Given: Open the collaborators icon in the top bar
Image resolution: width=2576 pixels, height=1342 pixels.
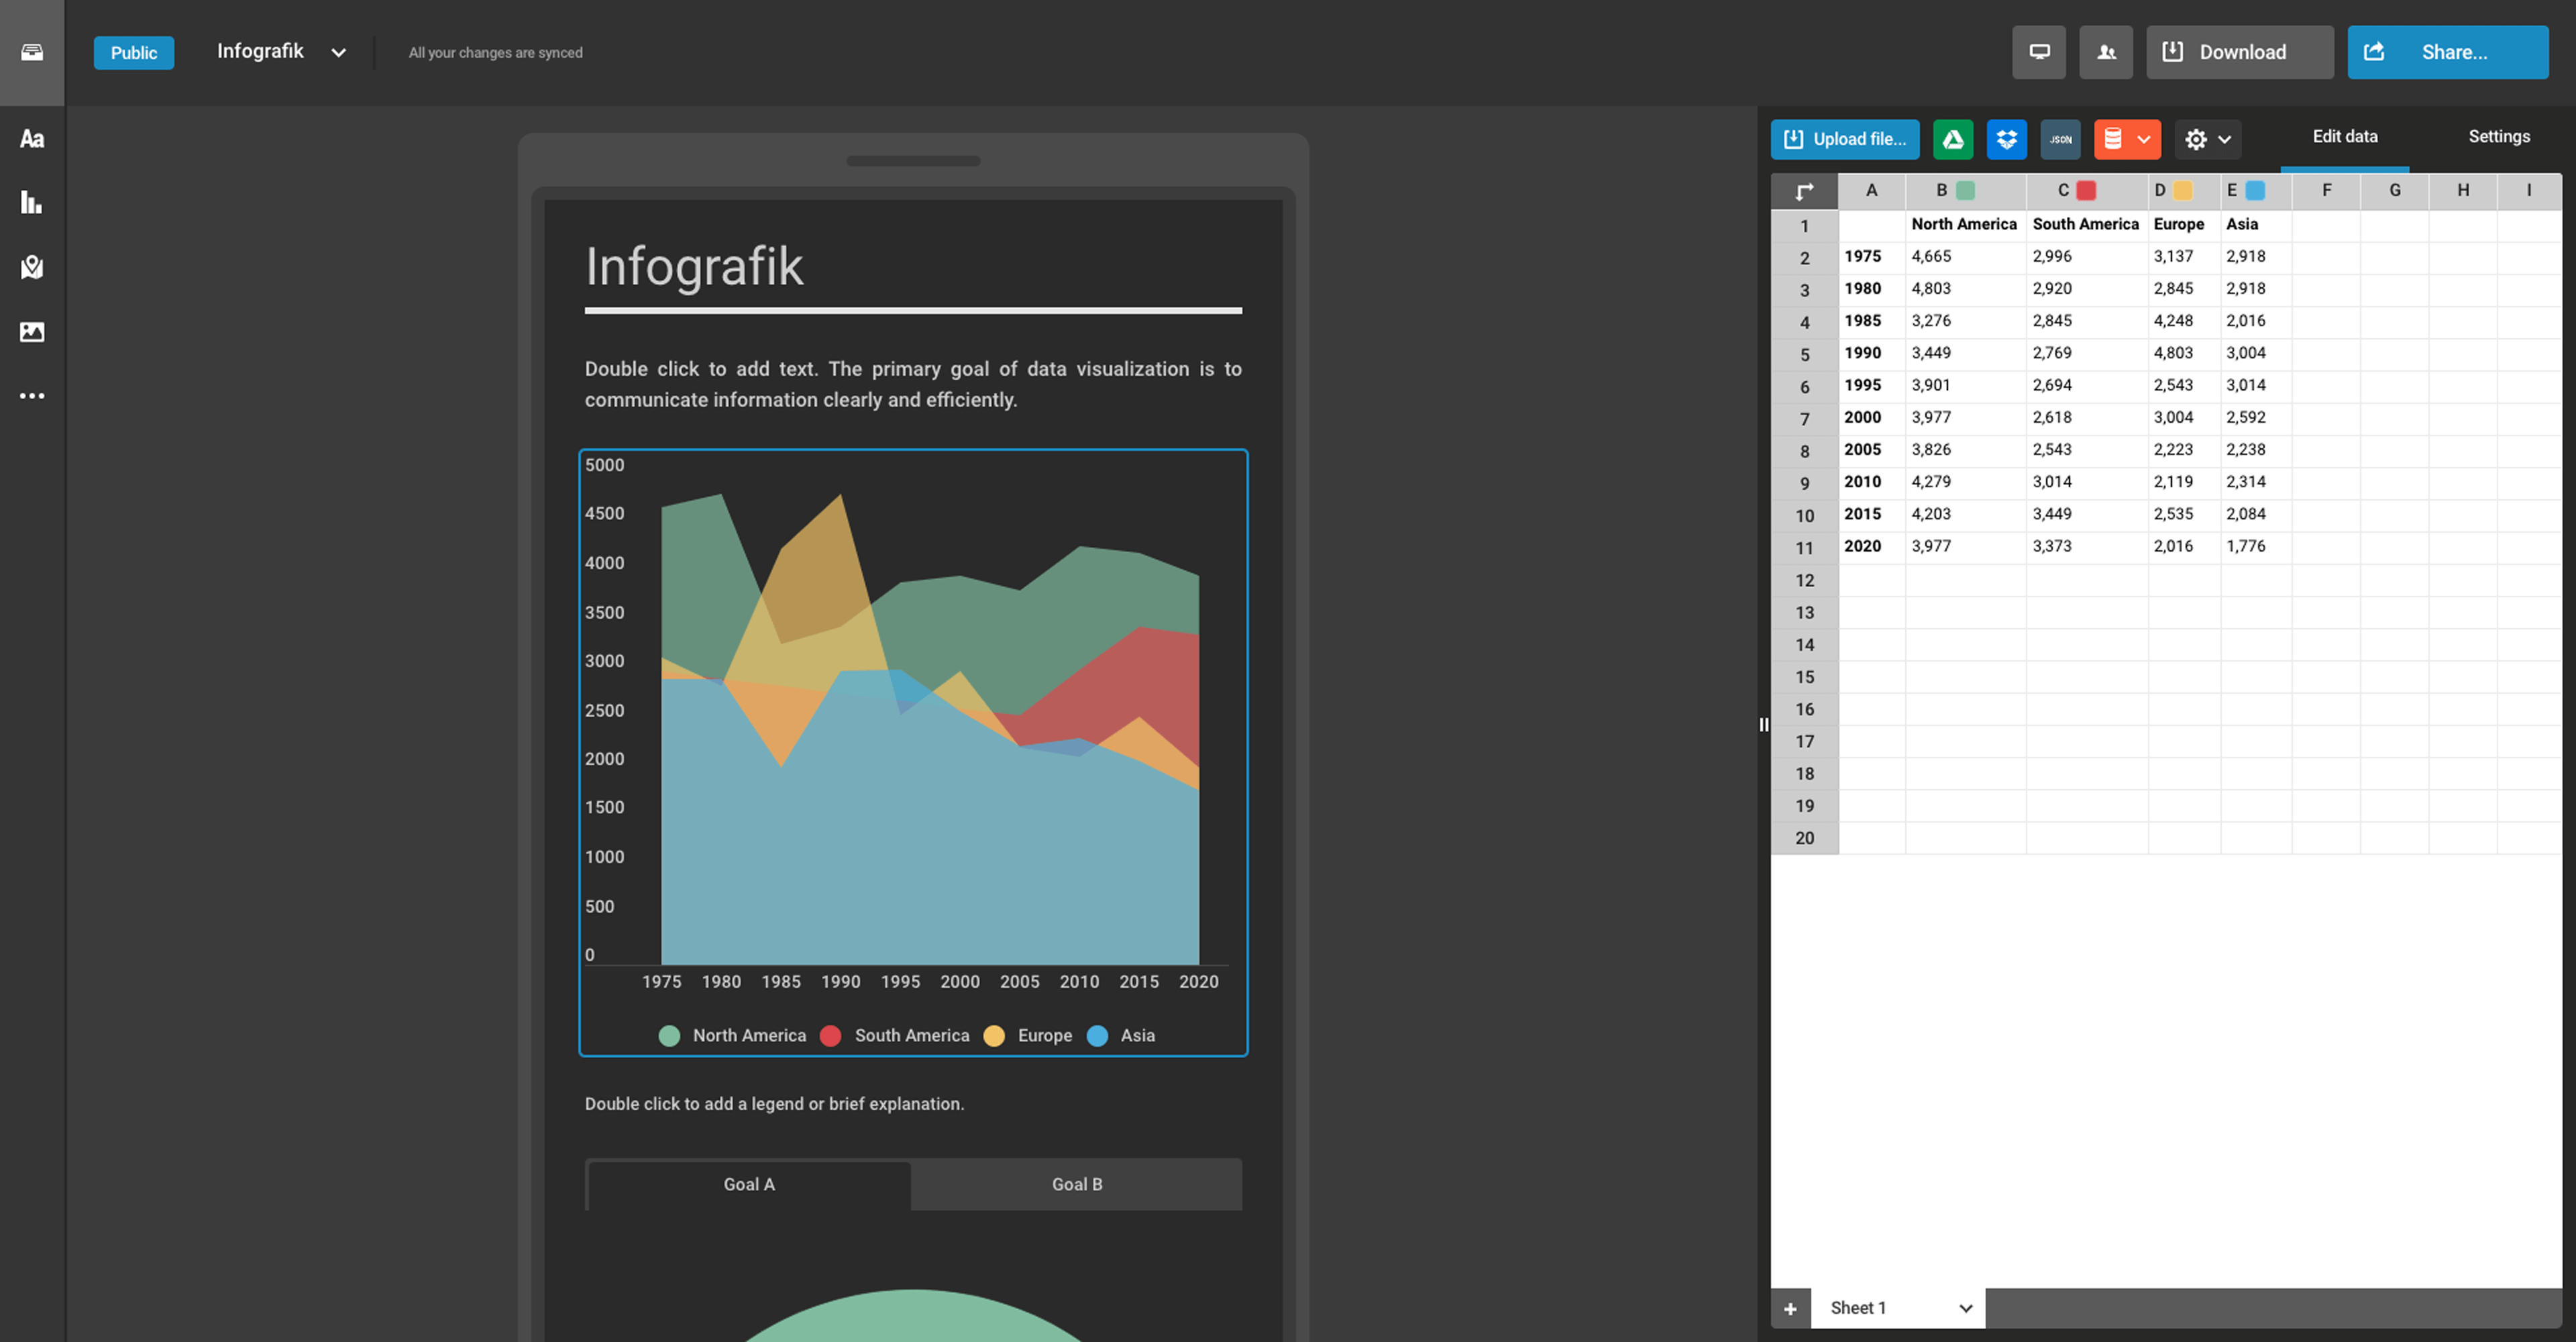Looking at the screenshot, I should point(2106,51).
